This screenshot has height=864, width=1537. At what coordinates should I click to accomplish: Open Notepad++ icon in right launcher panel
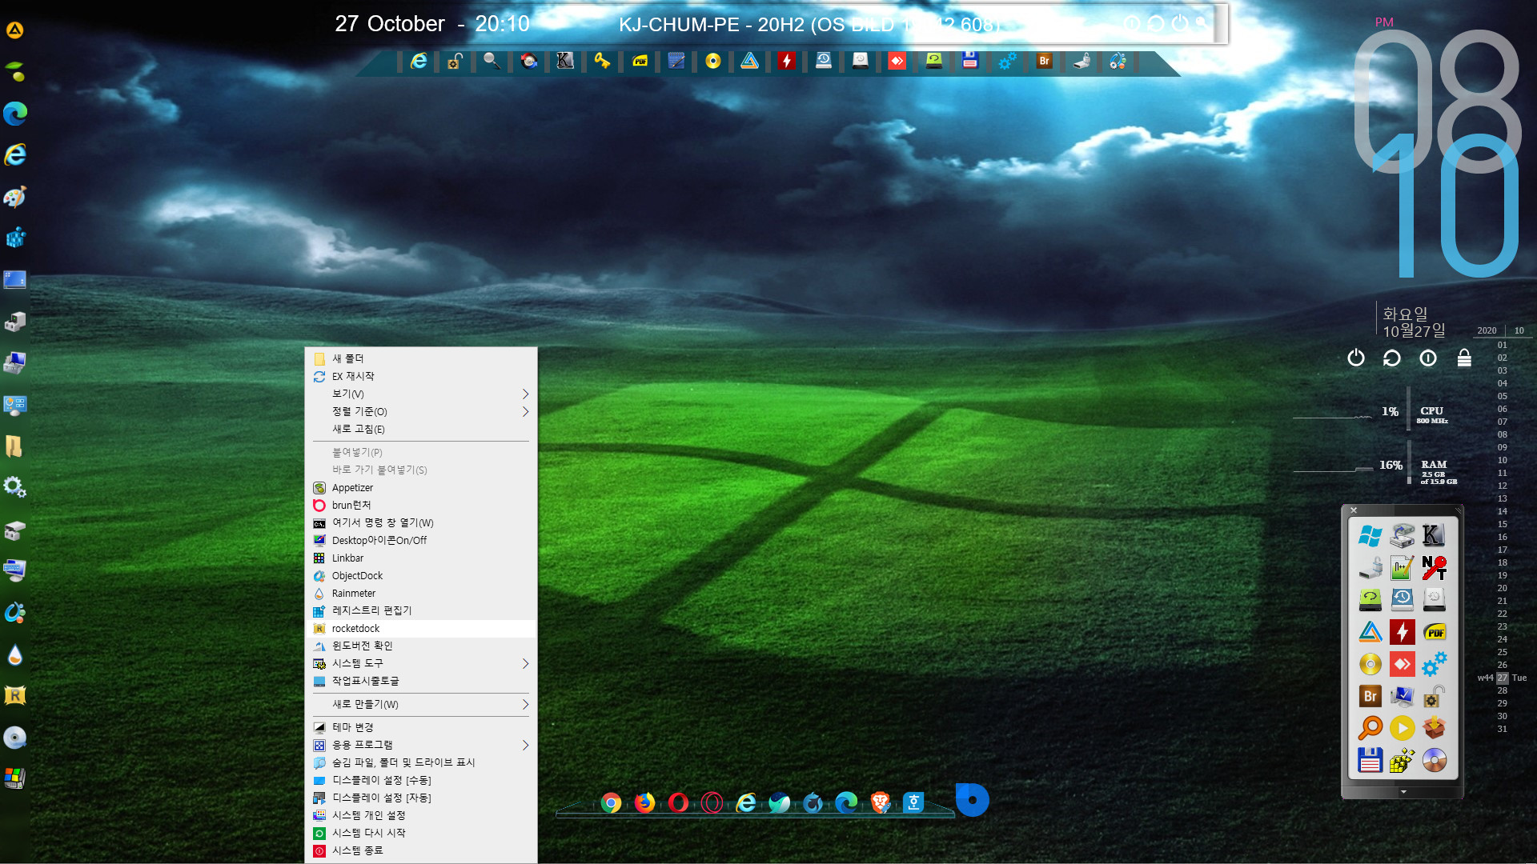click(x=1402, y=568)
